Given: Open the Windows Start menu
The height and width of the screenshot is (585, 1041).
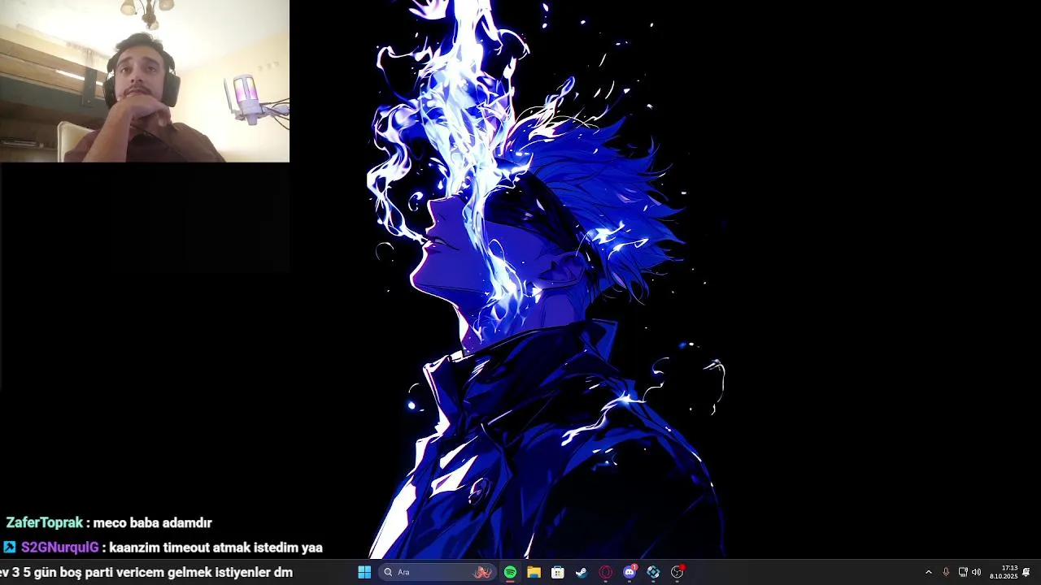Looking at the screenshot, I should 364,572.
